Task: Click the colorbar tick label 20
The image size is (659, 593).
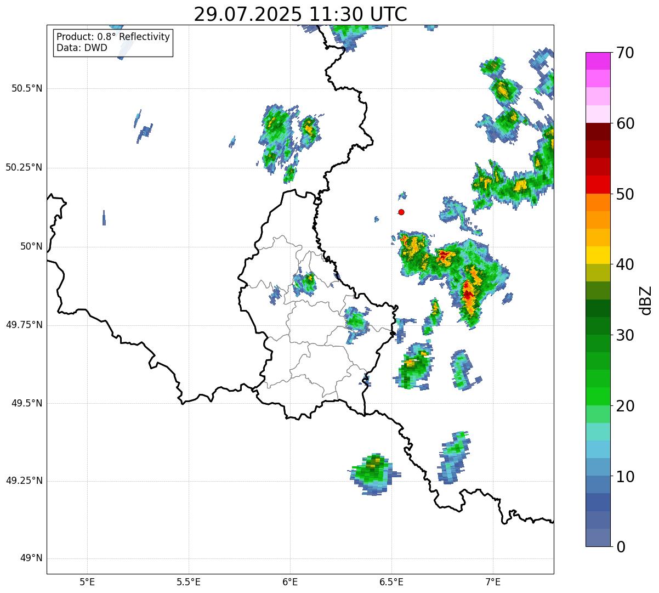Action: (625, 406)
